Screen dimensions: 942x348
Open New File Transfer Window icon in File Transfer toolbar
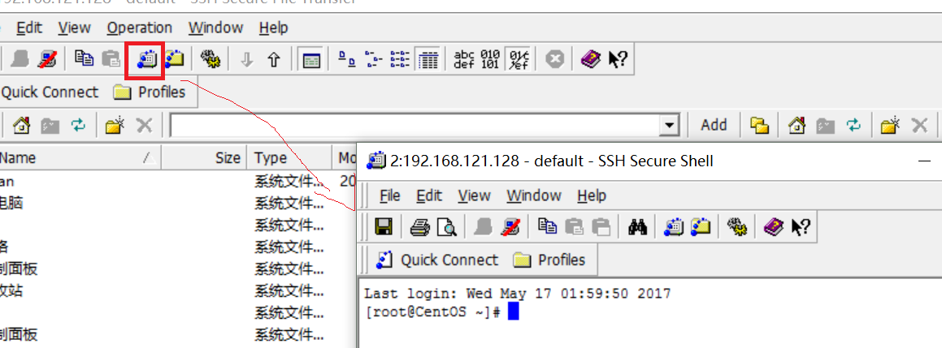tap(174, 58)
